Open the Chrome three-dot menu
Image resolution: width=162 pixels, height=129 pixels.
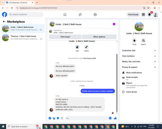(159, 8)
